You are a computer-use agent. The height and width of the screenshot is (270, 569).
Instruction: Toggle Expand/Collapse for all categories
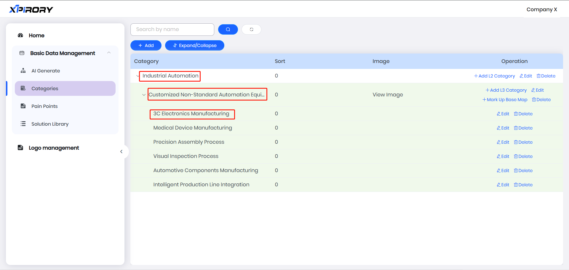(194, 46)
